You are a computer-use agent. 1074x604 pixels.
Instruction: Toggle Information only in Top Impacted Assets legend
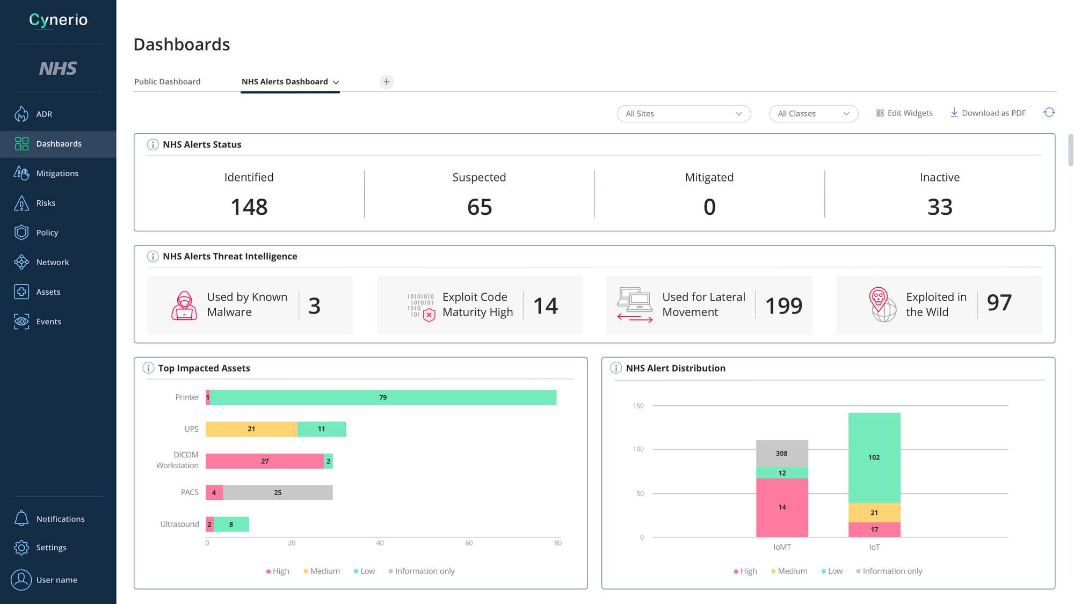pyautogui.click(x=422, y=571)
